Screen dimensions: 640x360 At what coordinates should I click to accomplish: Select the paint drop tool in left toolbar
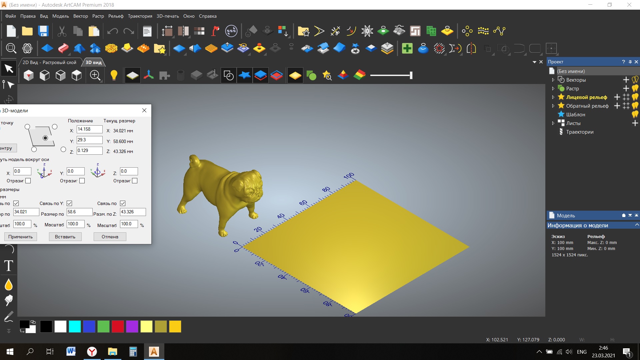[x=9, y=285]
